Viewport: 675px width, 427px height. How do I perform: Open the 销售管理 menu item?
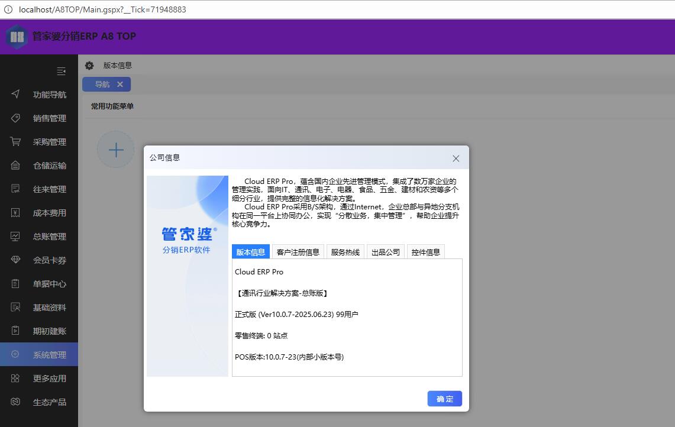[x=39, y=118]
